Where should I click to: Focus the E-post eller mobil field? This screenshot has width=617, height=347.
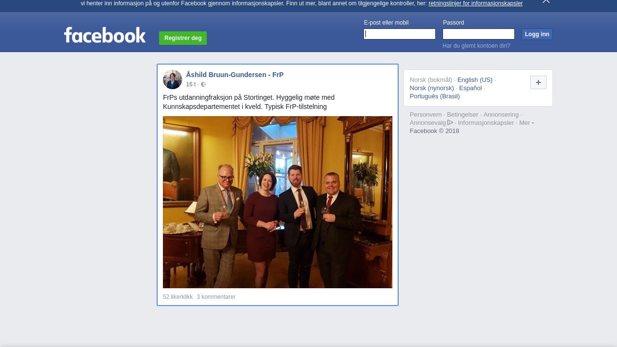tap(400, 34)
